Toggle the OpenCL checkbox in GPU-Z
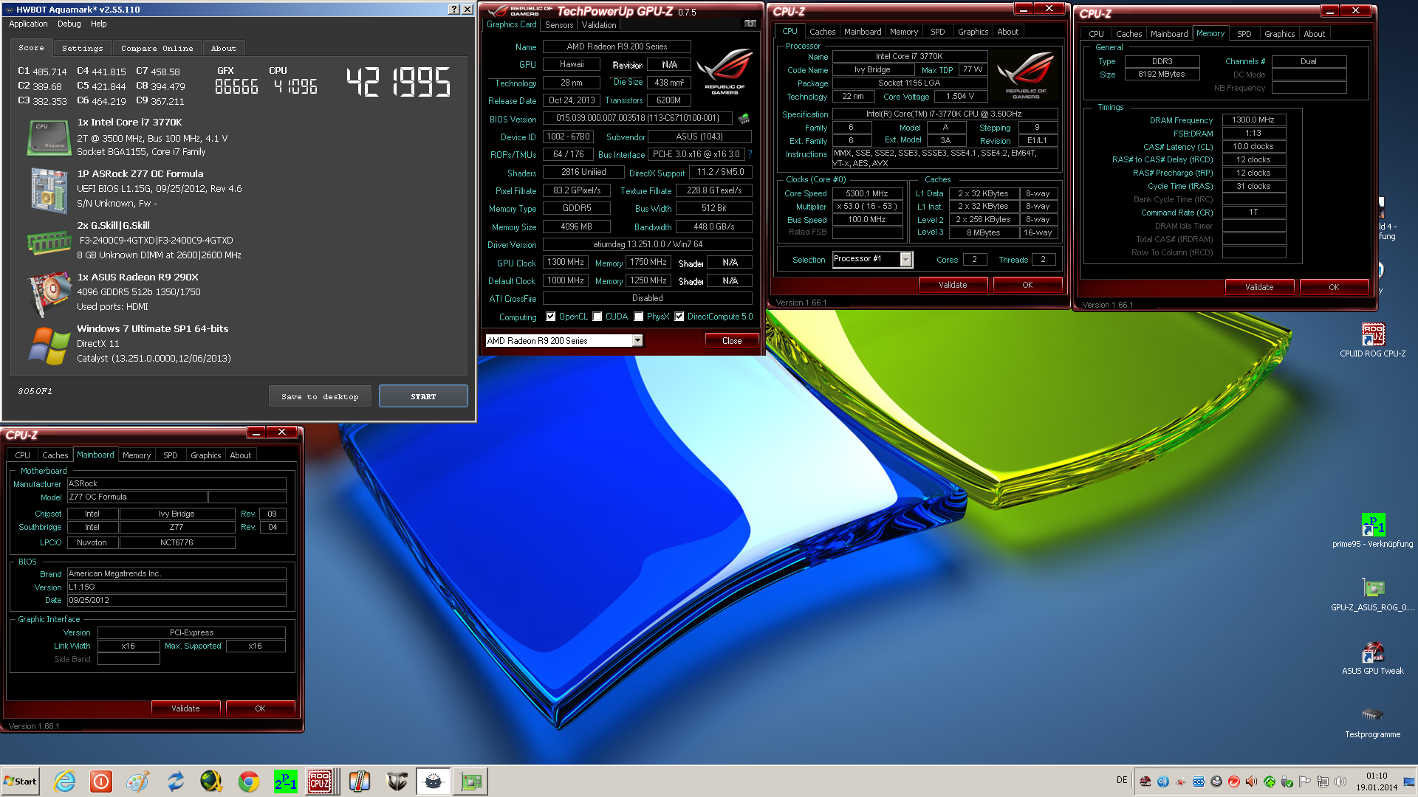 [550, 317]
